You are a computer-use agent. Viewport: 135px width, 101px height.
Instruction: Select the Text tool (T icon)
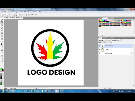[x=2, y=39]
